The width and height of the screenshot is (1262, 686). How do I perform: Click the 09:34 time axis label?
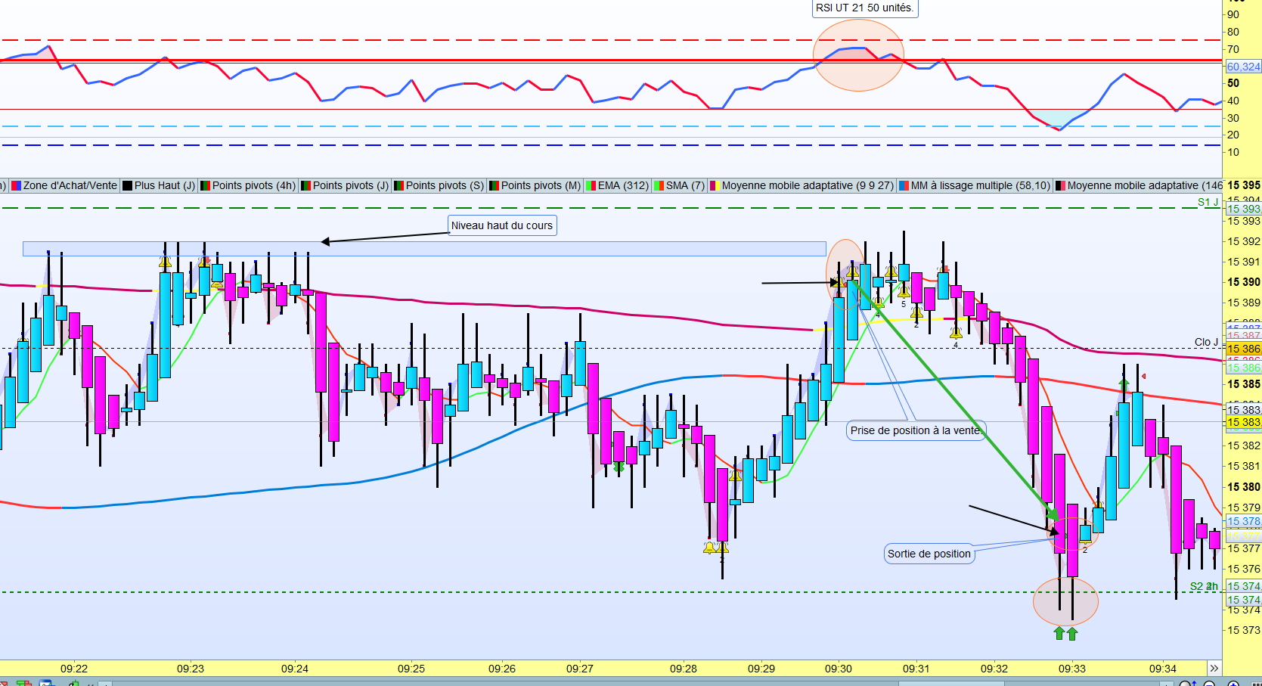click(x=1163, y=669)
